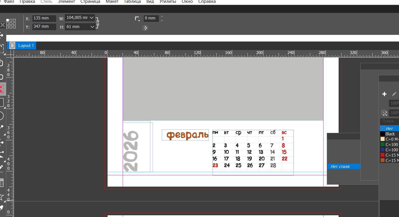Click the pencil icon to edit color
399x217 pixels.
(x=394, y=94)
